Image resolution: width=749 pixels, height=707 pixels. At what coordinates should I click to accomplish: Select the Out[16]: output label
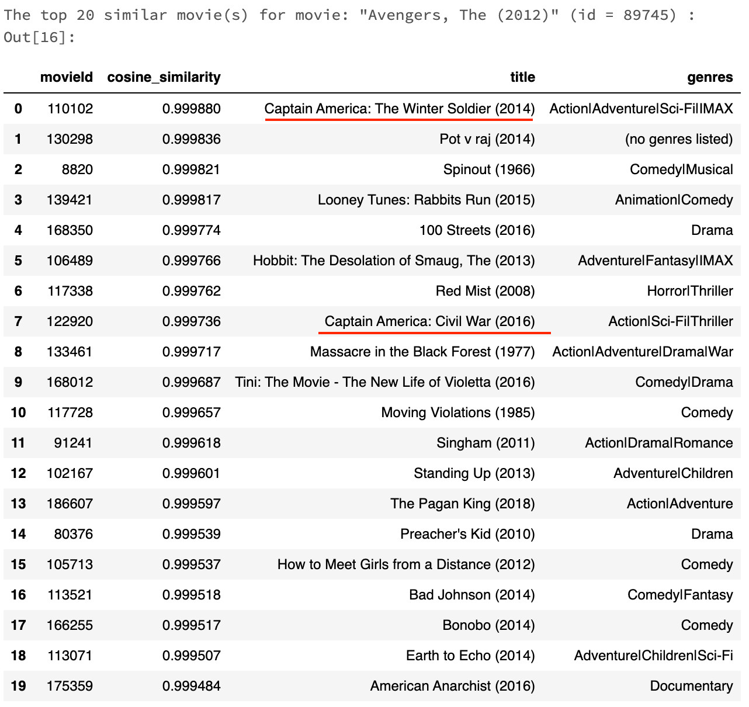coord(39,37)
